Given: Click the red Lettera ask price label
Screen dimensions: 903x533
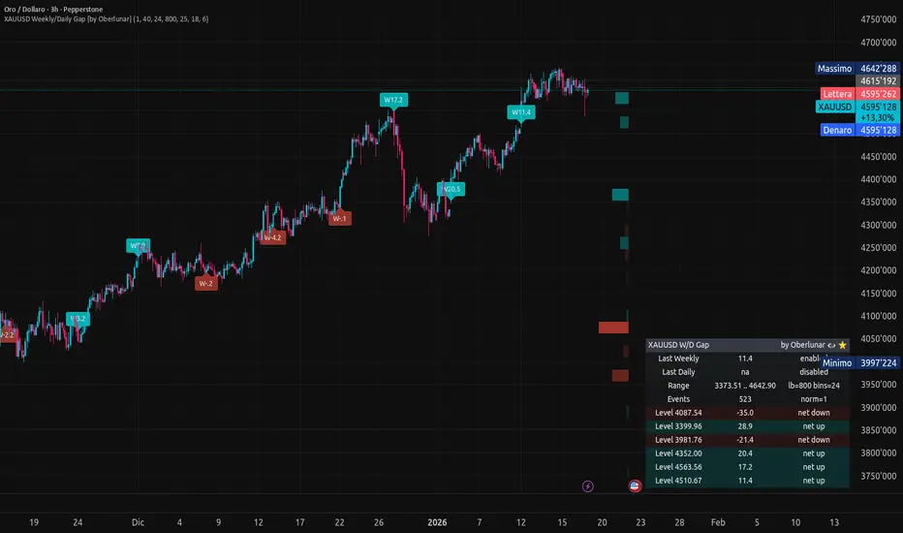Looking at the screenshot, I should point(859,94).
